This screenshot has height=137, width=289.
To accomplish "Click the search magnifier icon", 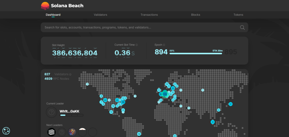I will (x=242, y=27).
